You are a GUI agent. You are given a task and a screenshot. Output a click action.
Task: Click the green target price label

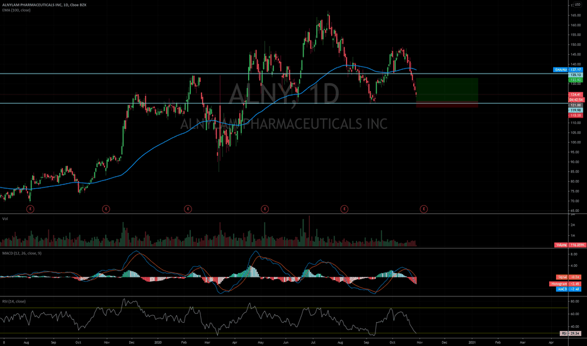coord(576,80)
